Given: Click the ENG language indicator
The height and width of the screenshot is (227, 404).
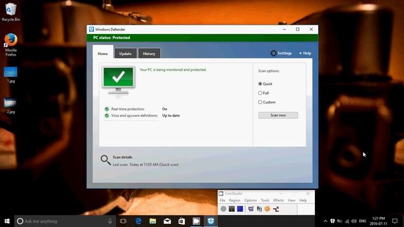Looking at the screenshot, I should (362, 221).
